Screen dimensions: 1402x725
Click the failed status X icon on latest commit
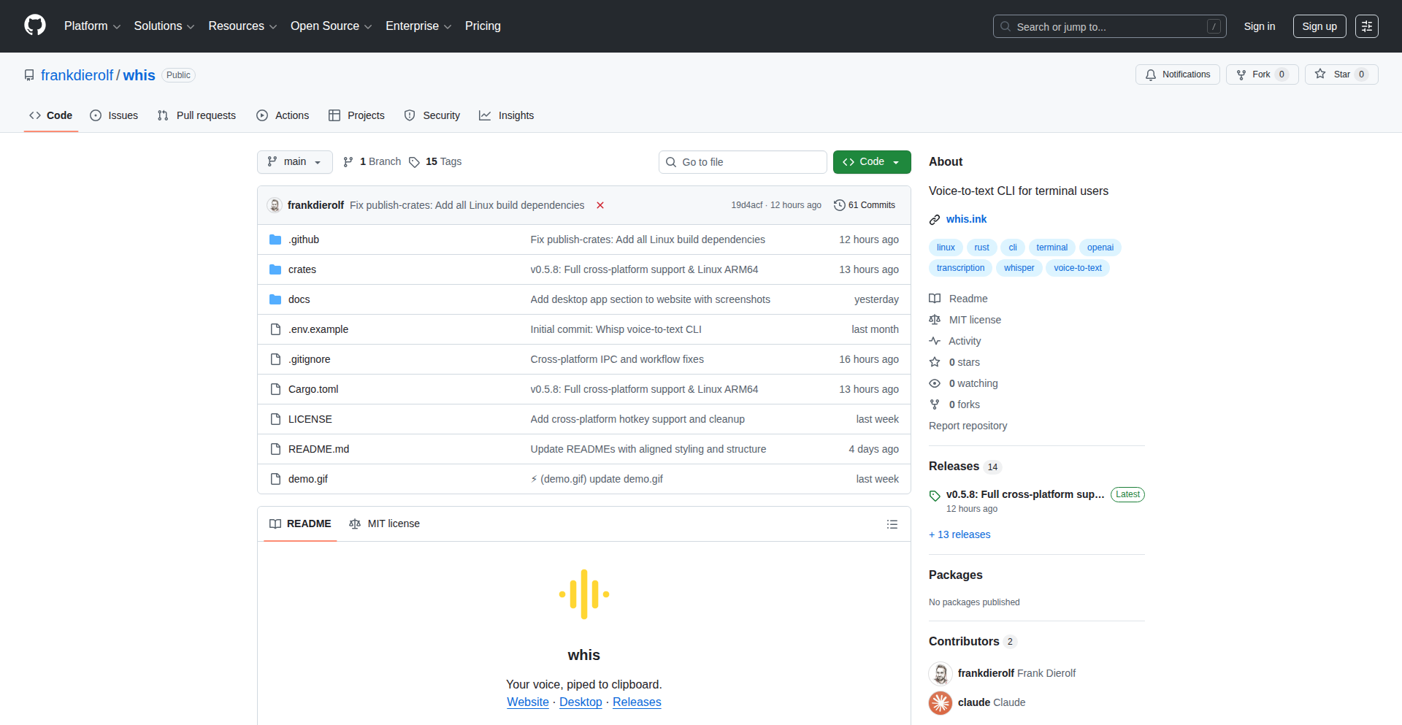(x=600, y=205)
